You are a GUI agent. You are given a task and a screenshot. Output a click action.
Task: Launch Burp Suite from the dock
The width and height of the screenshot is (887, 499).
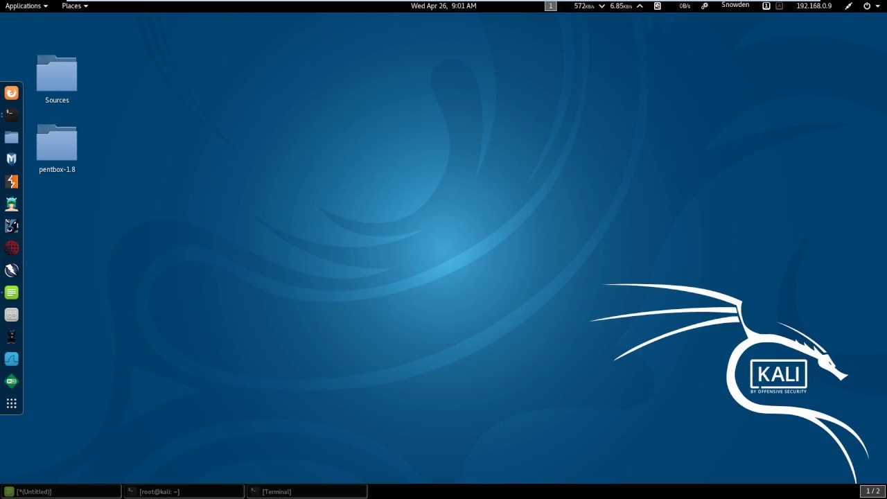click(11, 182)
